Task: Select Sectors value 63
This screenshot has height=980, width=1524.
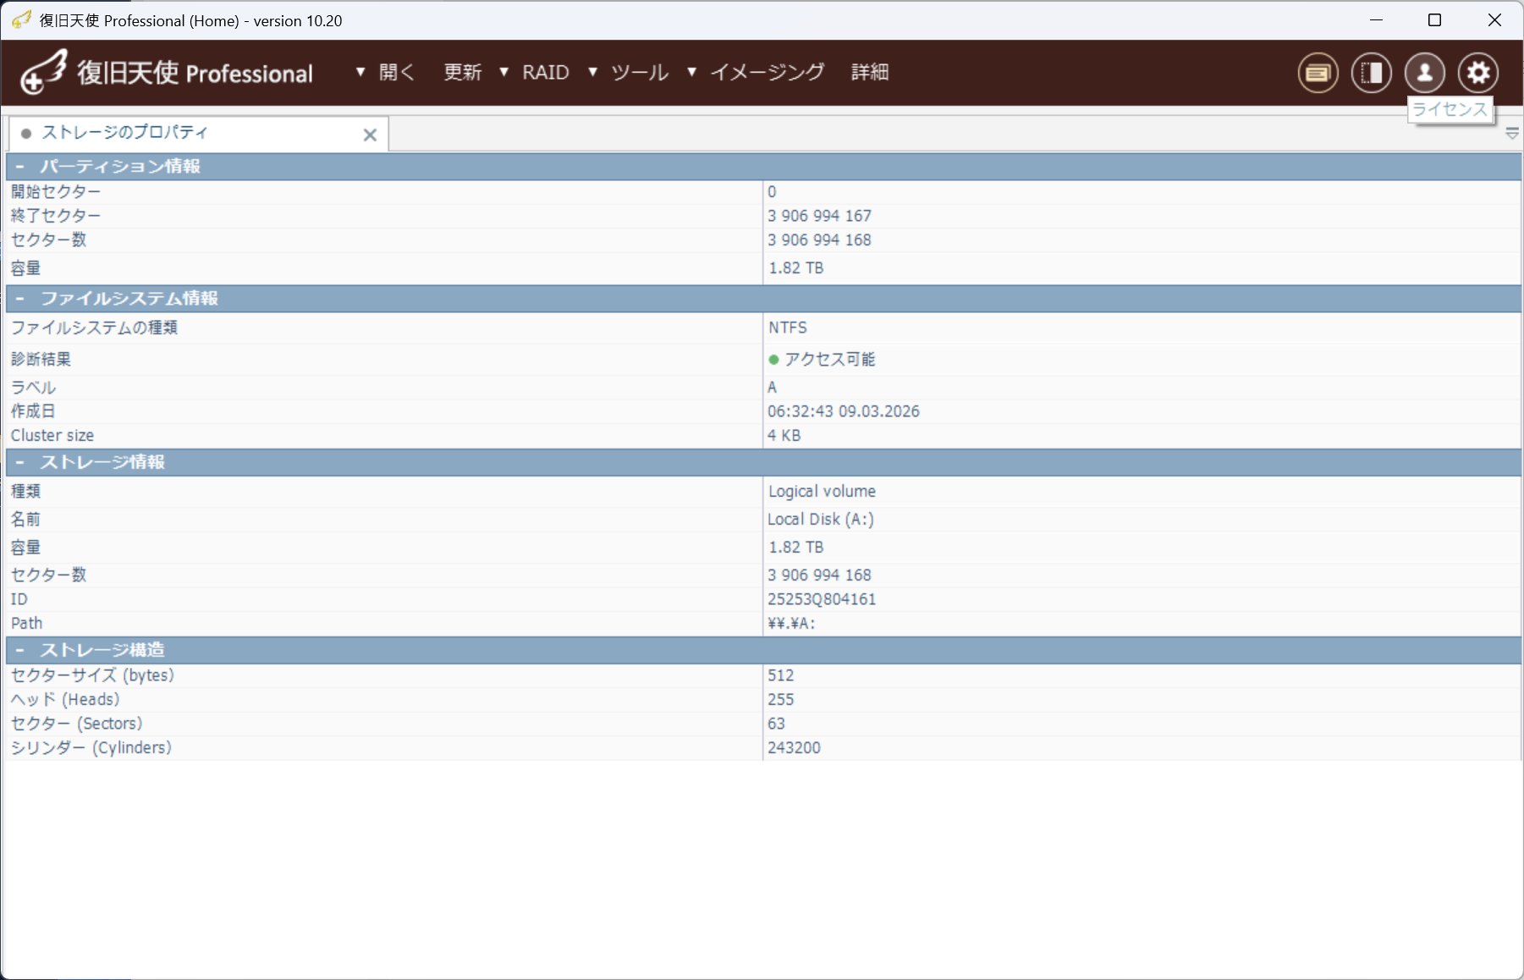Action: tap(776, 724)
